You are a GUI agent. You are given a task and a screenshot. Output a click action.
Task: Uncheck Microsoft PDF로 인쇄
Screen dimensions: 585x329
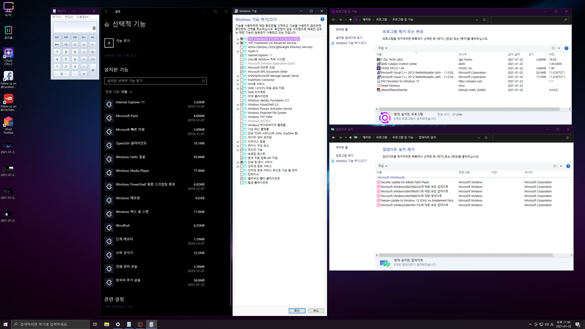point(242,68)
